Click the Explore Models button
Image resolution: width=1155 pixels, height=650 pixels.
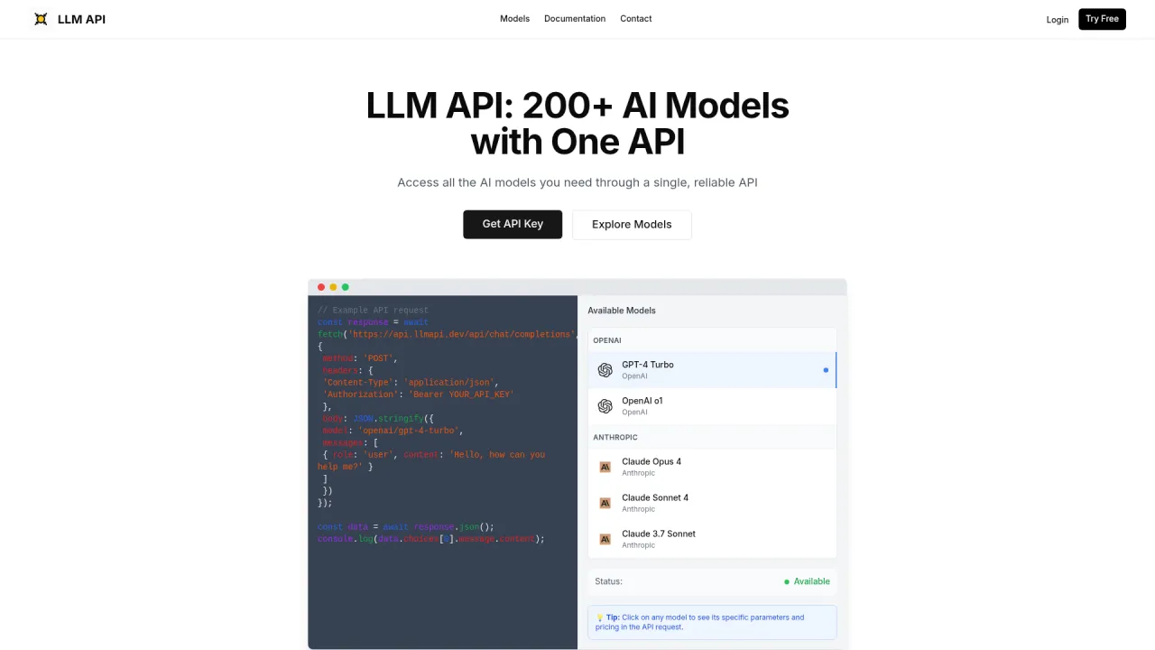[632, 225]
